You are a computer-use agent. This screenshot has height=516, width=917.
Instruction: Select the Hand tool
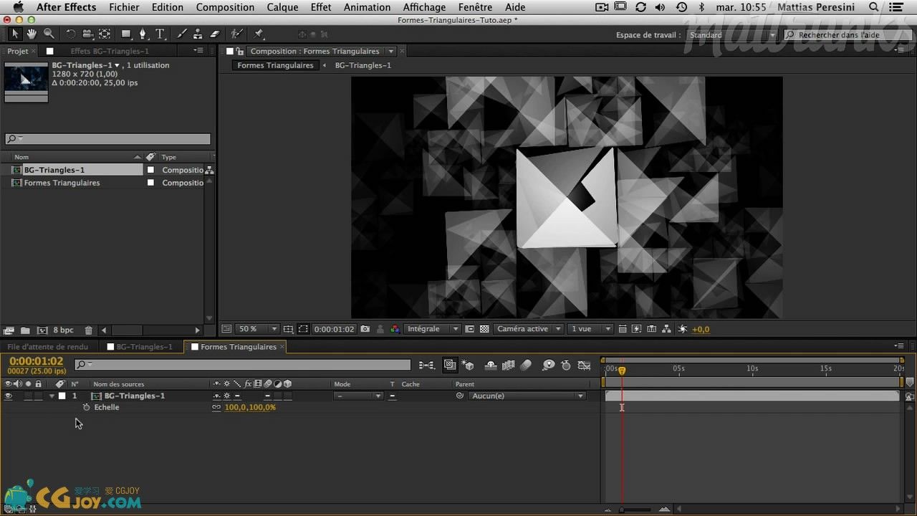(x=32, y=34)
